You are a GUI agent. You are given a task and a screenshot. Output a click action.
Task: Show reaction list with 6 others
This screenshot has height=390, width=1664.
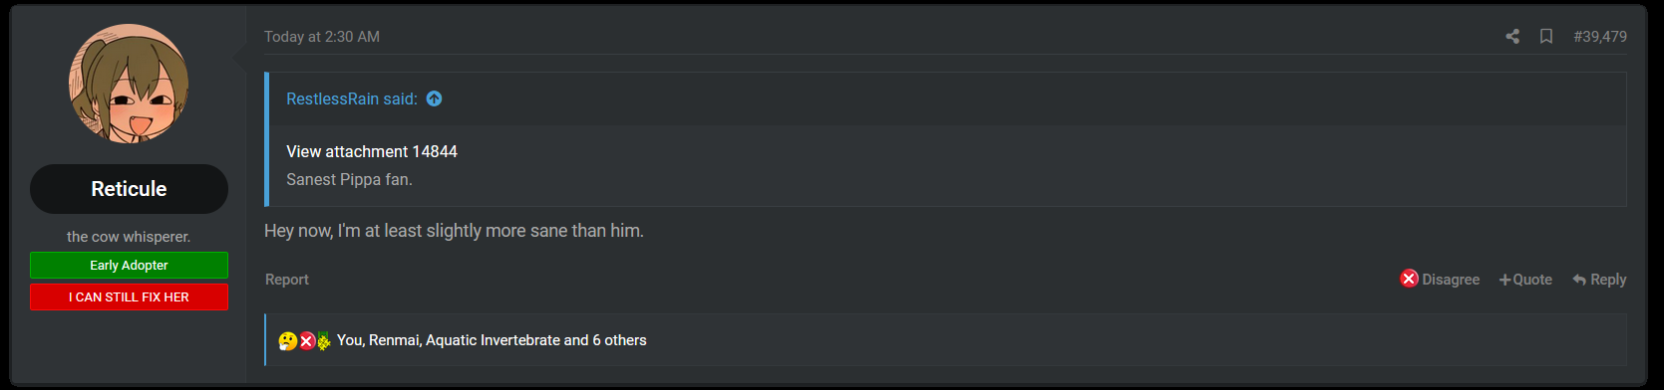492,340
